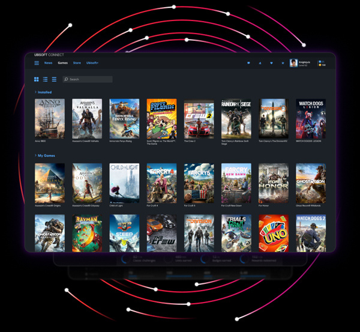Open Assassin's Creed Odyssey cover

pyautogui.click(x=87, y=183)
